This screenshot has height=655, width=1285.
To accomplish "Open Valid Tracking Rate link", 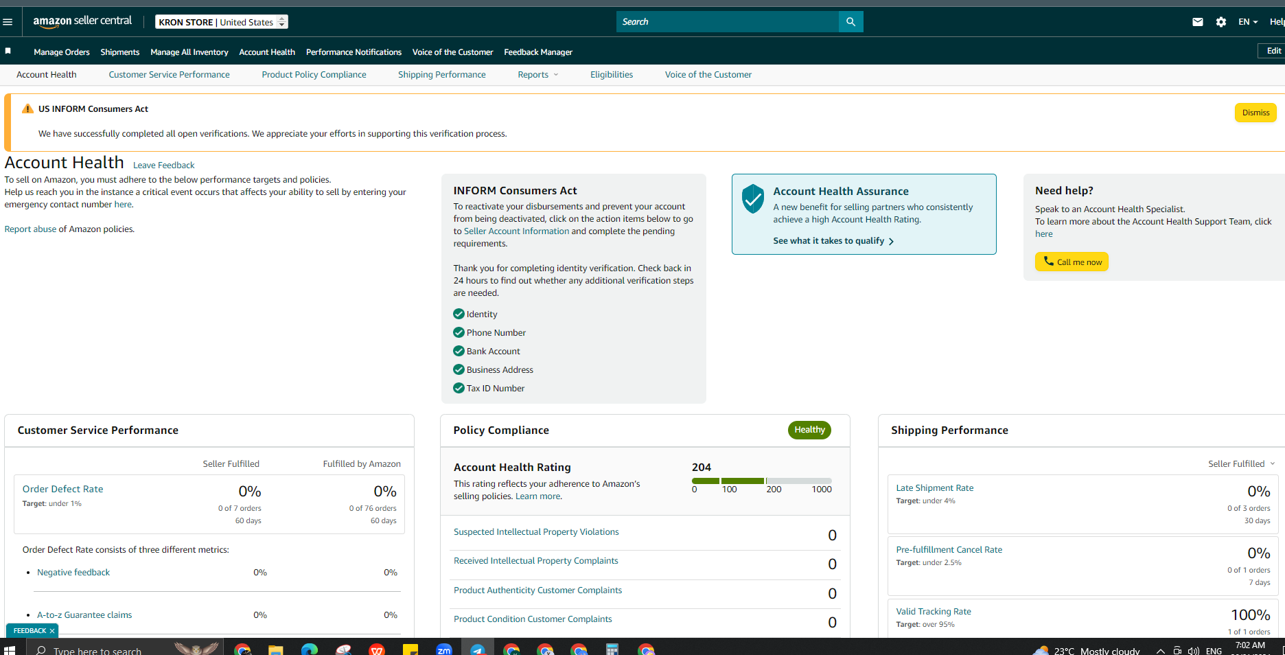I will 934,612.
